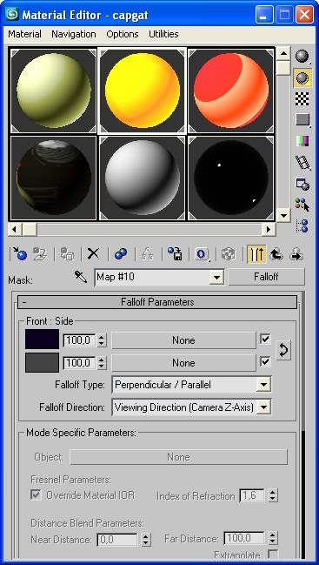Open the Navigation menu

pos(74,34)
